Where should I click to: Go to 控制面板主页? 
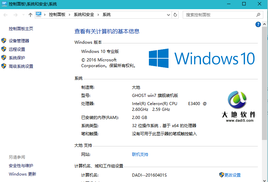pos(21,29)
